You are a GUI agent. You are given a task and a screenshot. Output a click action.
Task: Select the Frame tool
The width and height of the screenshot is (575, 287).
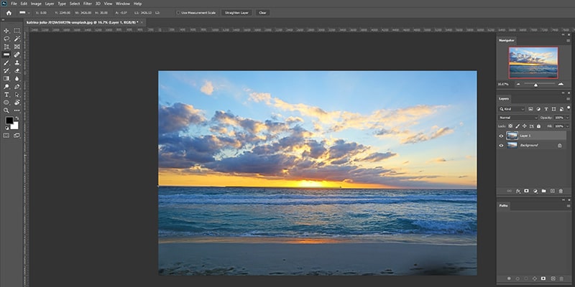tap(17, 47)
